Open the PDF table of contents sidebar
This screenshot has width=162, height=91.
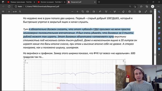[x=3, y=12]
